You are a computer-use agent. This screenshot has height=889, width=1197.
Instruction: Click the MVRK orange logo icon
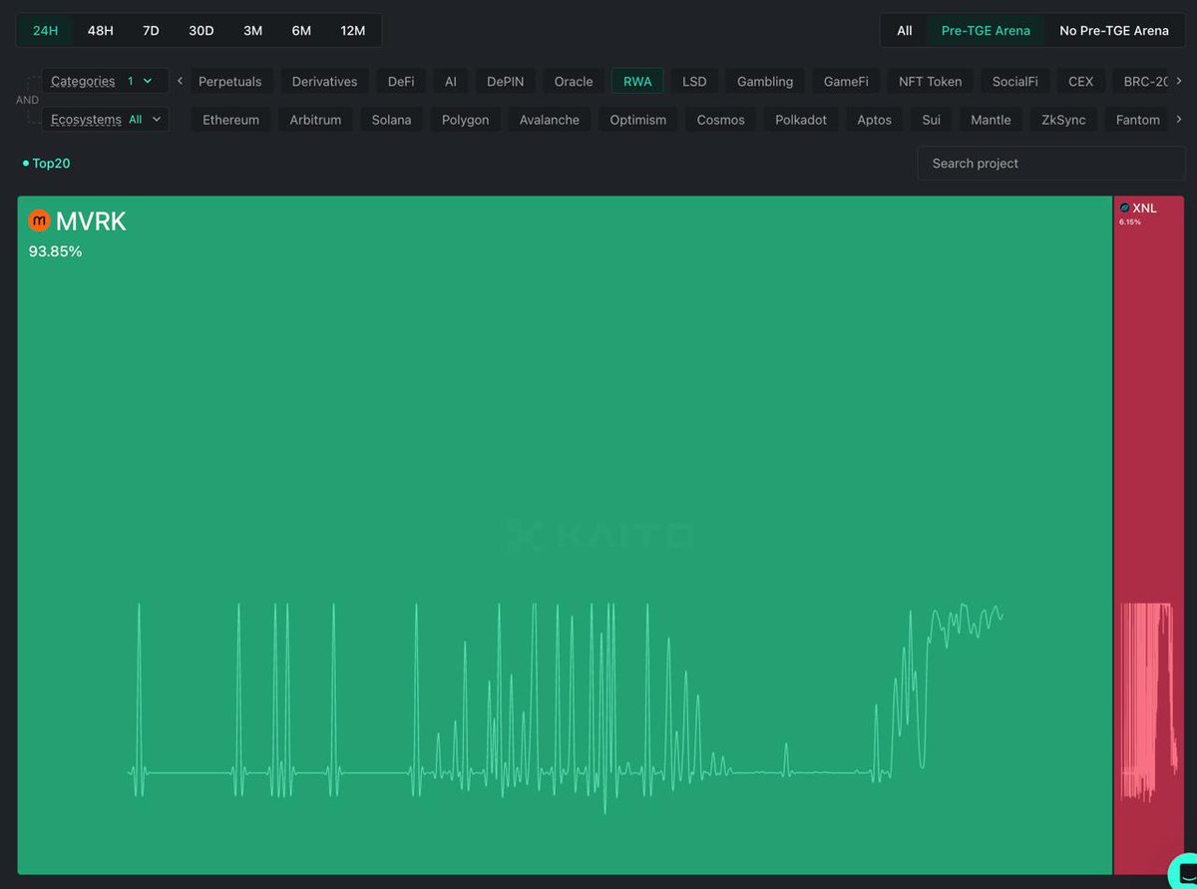pos(39,221)
